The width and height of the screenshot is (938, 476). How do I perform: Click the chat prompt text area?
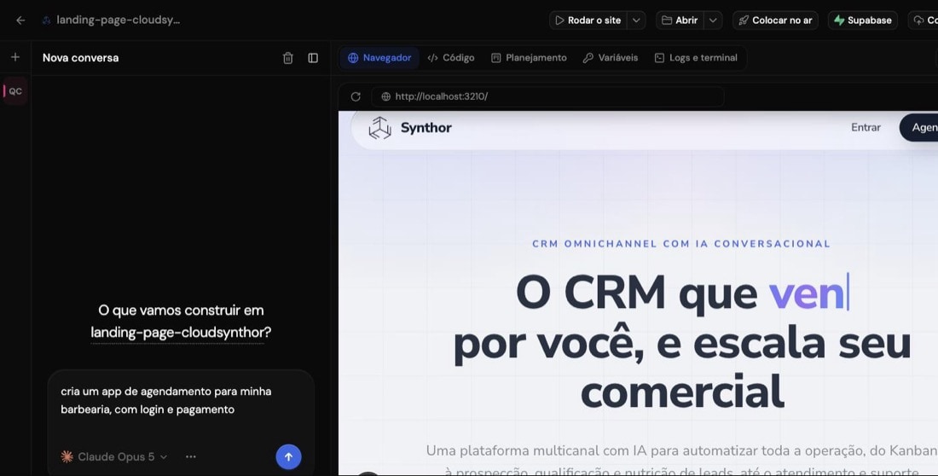[x=181, y=401]
